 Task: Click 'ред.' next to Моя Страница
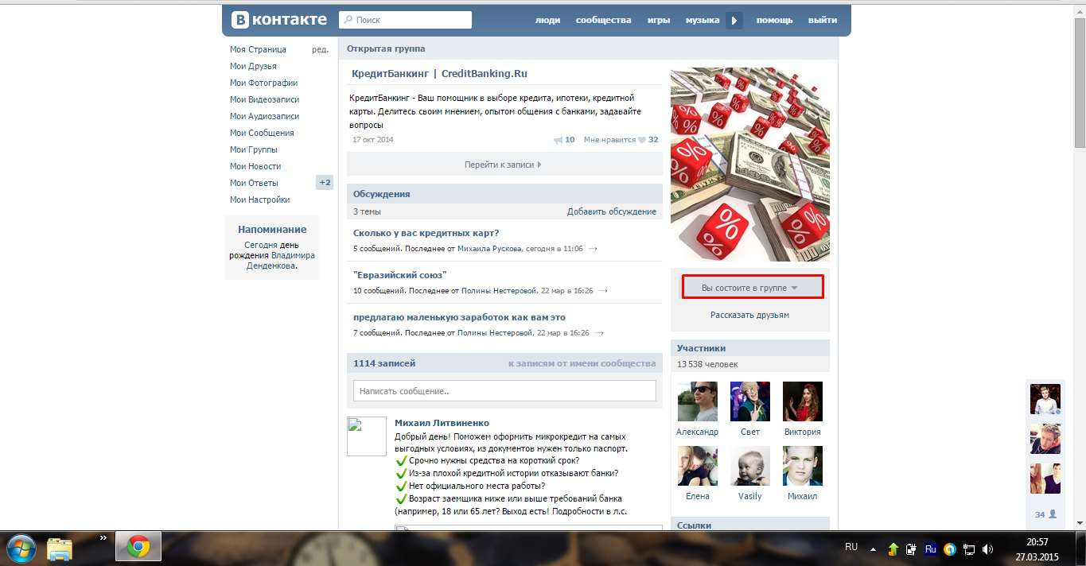click(320, 49)
